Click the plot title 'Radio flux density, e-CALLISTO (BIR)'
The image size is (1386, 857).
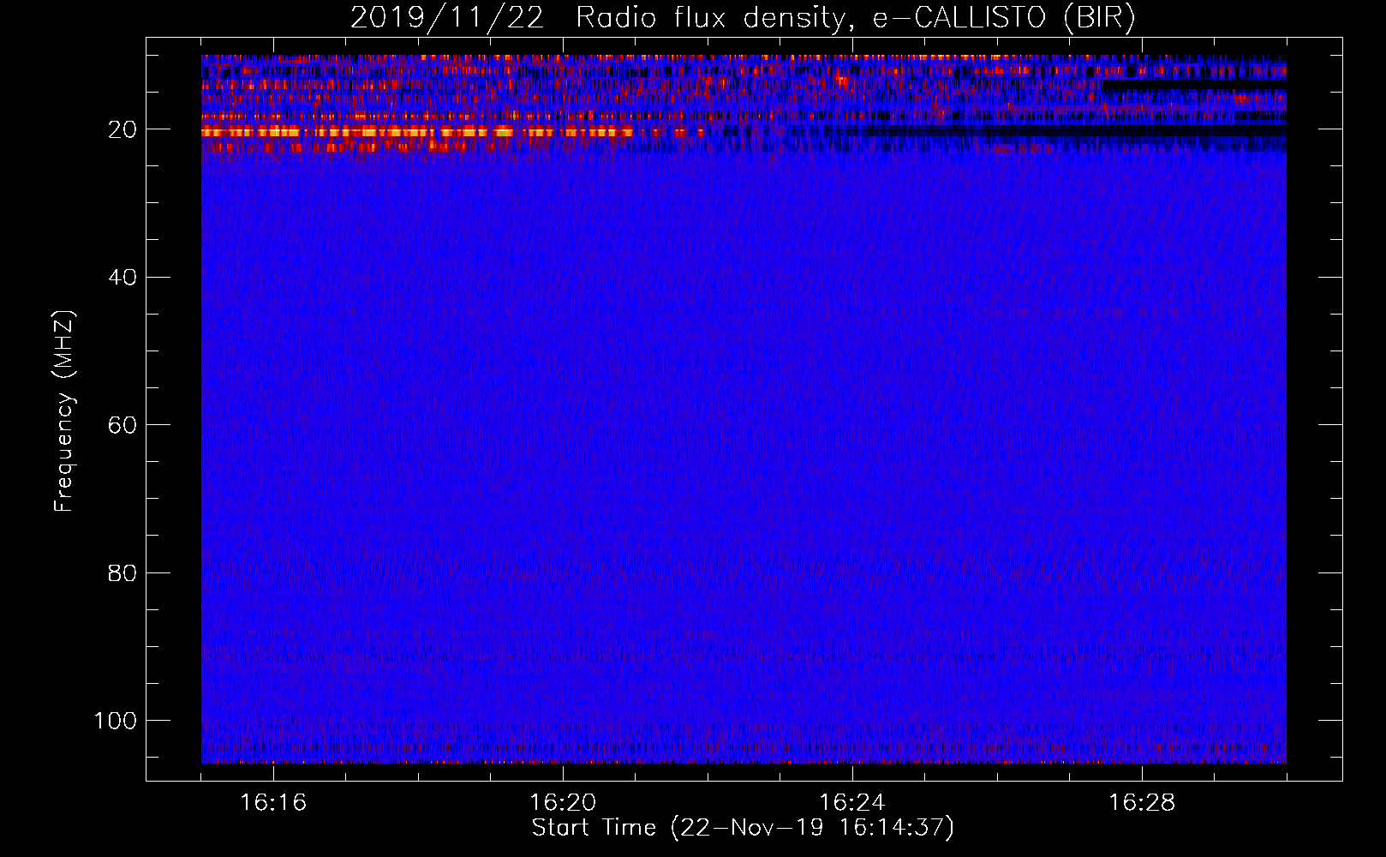pos(855,17)
